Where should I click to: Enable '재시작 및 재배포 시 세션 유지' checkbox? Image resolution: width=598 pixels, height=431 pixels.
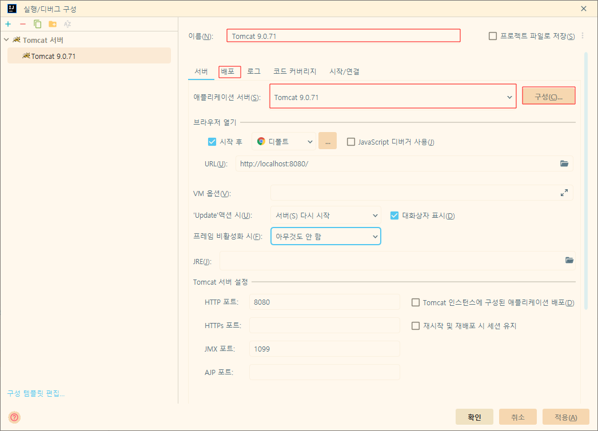click(415, 326)
